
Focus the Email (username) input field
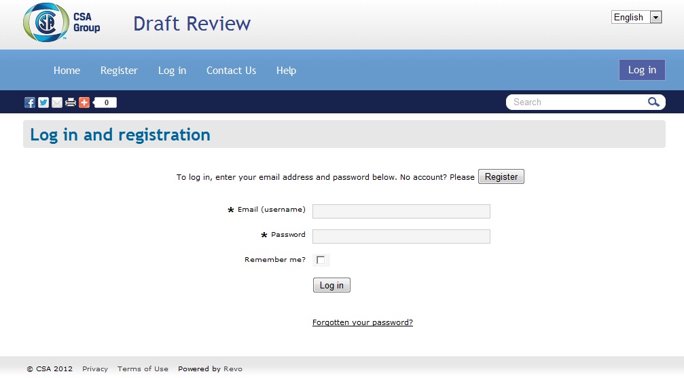point(401,211)
